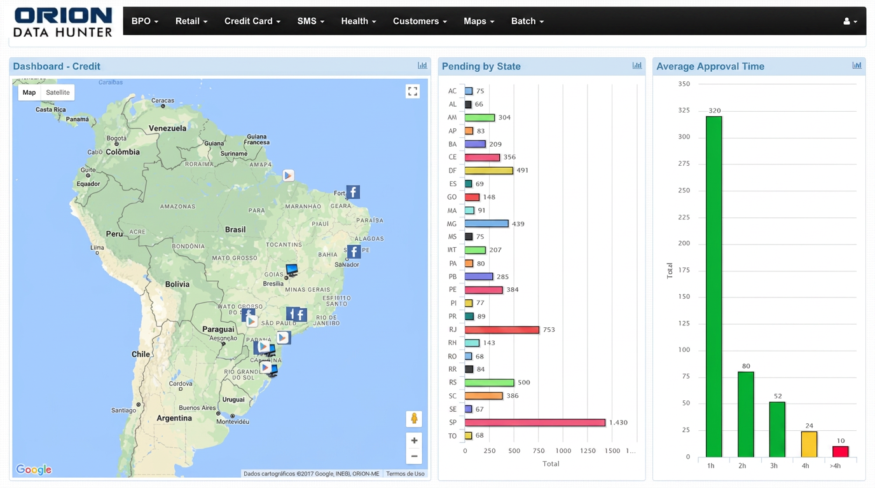Image resolution: width=875 pixels, height=488 pixels.
Task: Open chart options for Dashboard - Credit panel
Action: click(422, 65)
